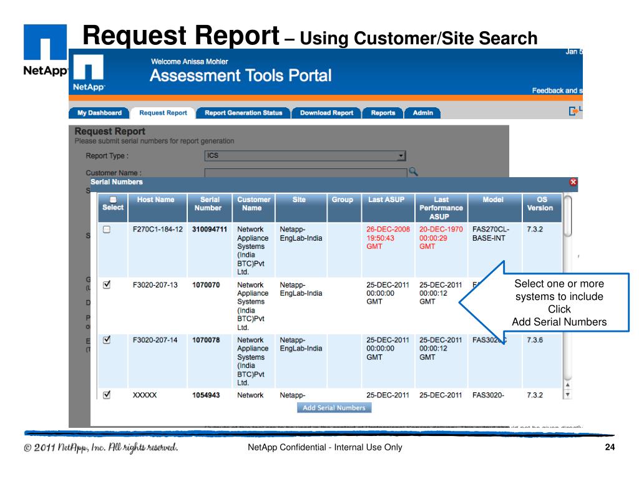The height and width of the screenshot is (479, 639).
Task: Click the OS Version column header
Action: (542, 208)
